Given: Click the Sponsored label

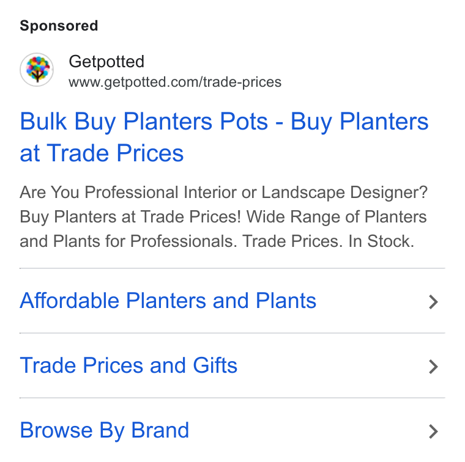Looking at the screenshot, I should coord(59,26).
